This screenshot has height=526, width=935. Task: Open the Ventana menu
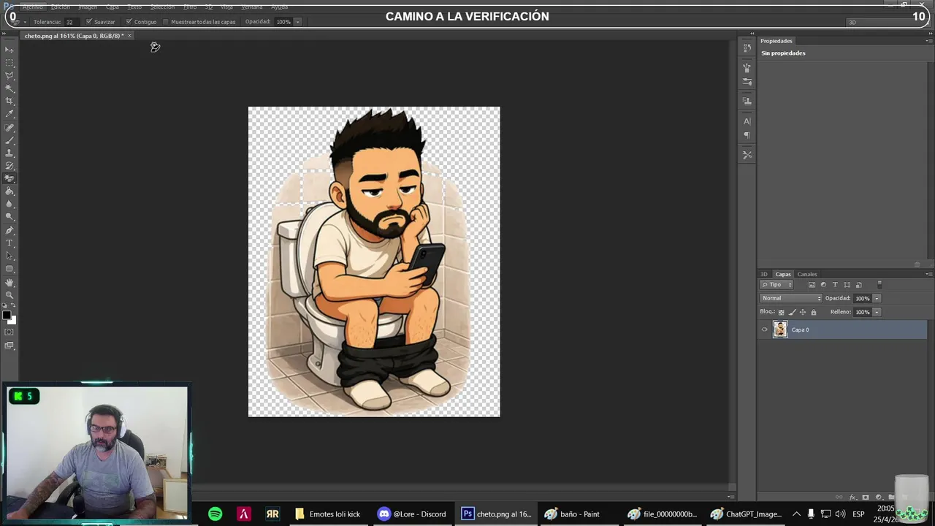[252, 7]
